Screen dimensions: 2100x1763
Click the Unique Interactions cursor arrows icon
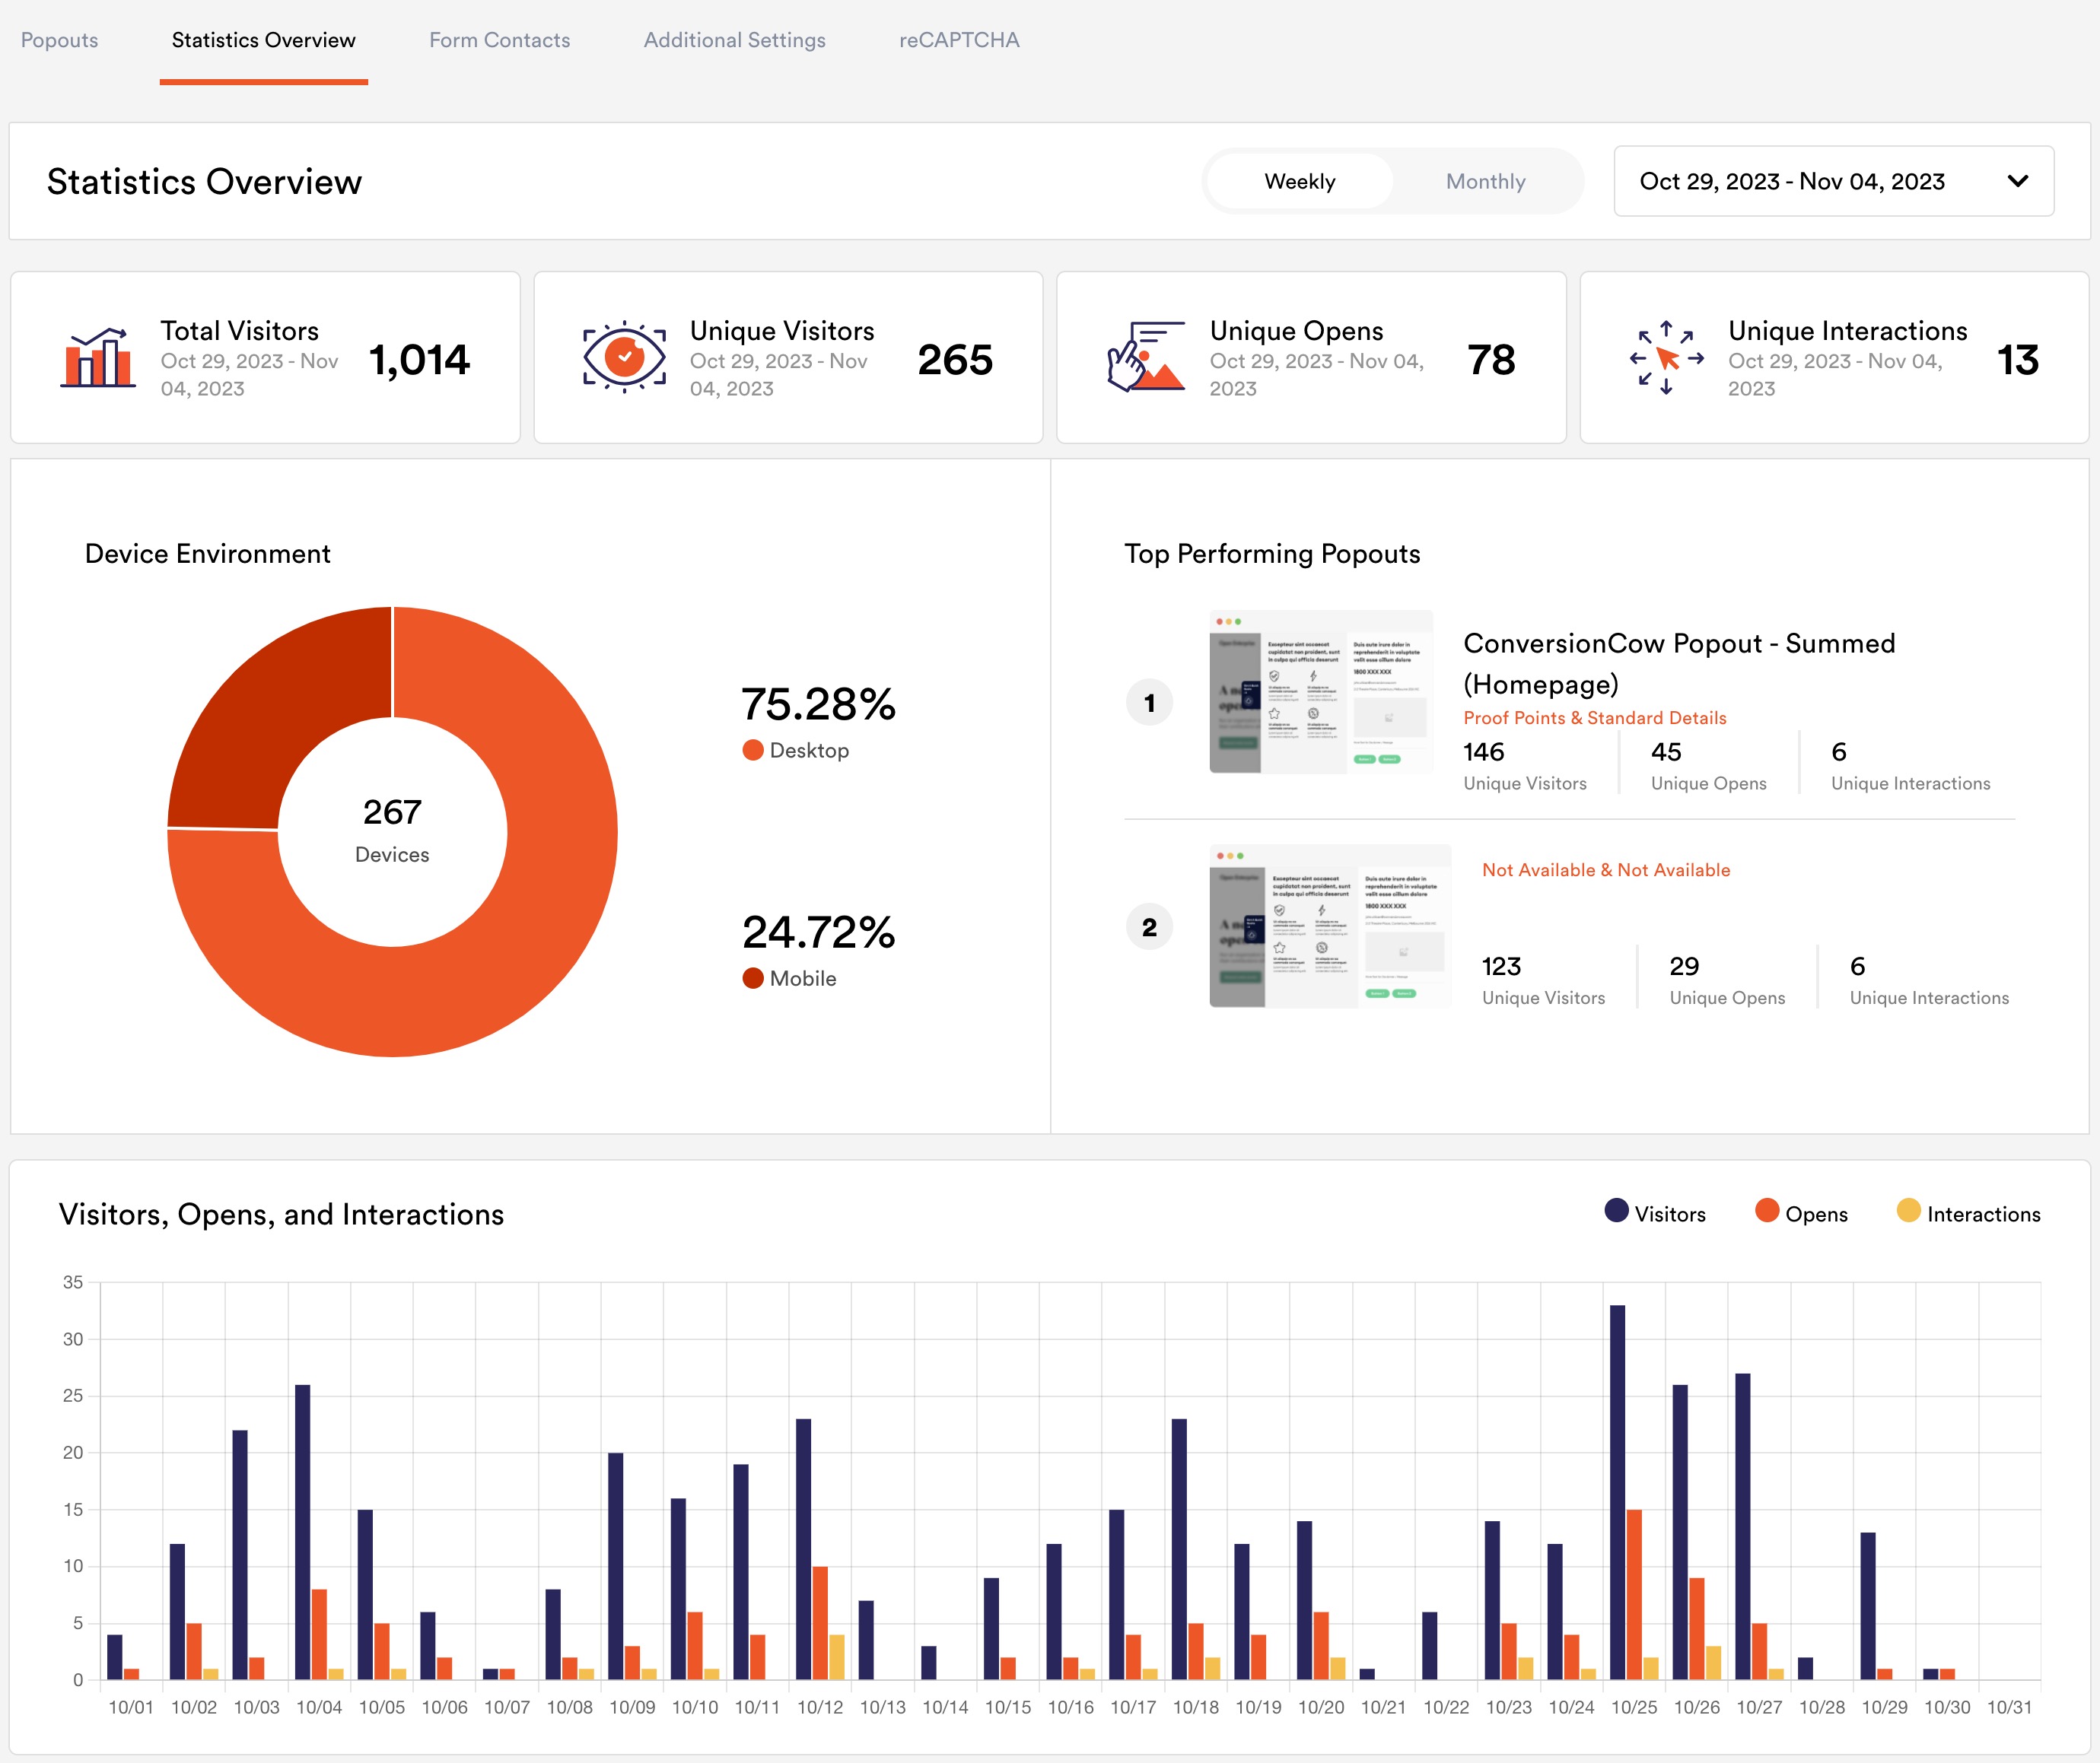coord(1666,357)
